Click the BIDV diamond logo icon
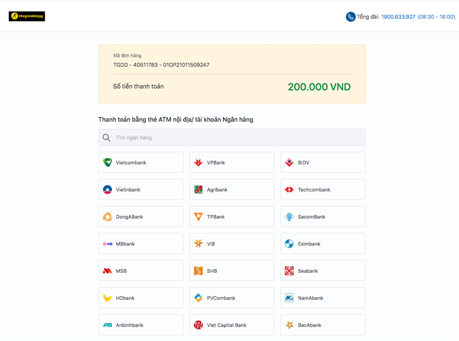459x341 pixels. coord(289,163)
